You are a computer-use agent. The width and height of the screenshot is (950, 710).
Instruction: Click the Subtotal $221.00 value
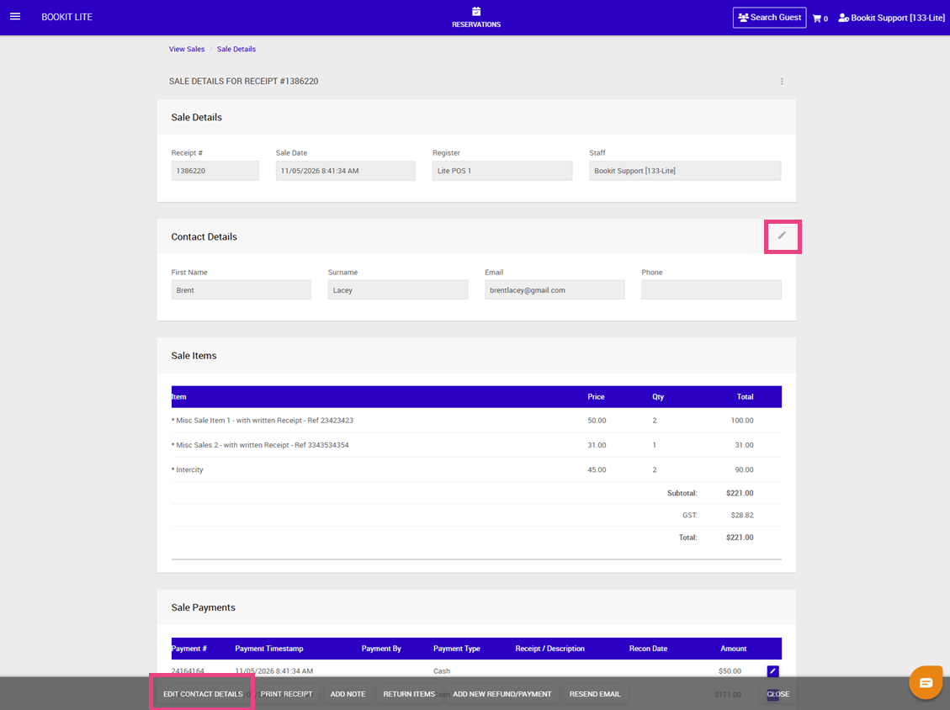click(x=740, y=493)
